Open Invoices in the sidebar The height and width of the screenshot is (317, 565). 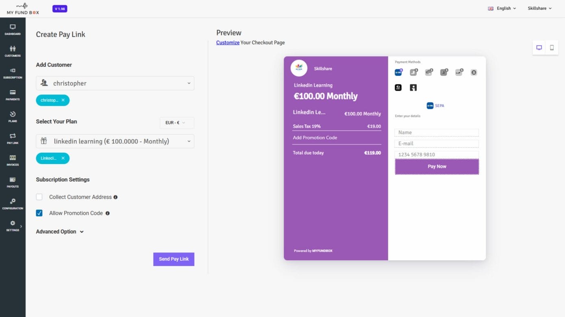[13, 160]
